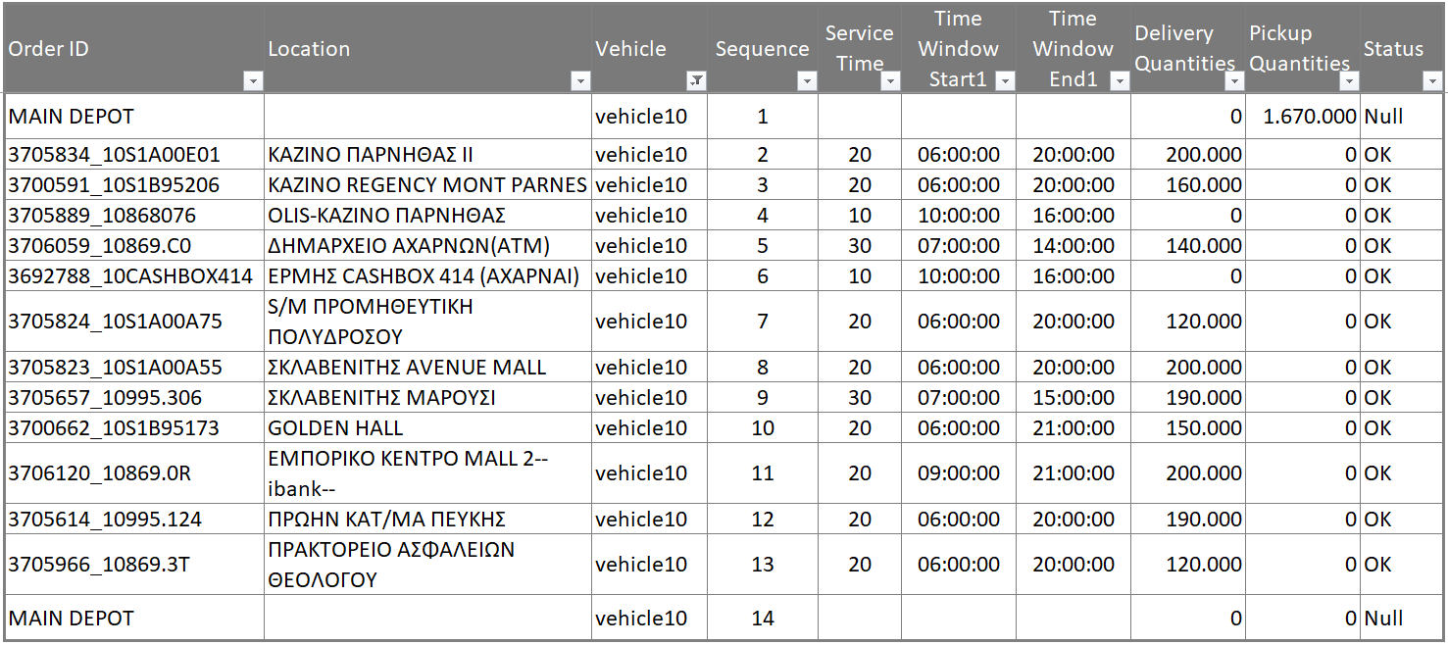Open the Location column filter dropdown
1448x645 pixels.
pos(580,81)
